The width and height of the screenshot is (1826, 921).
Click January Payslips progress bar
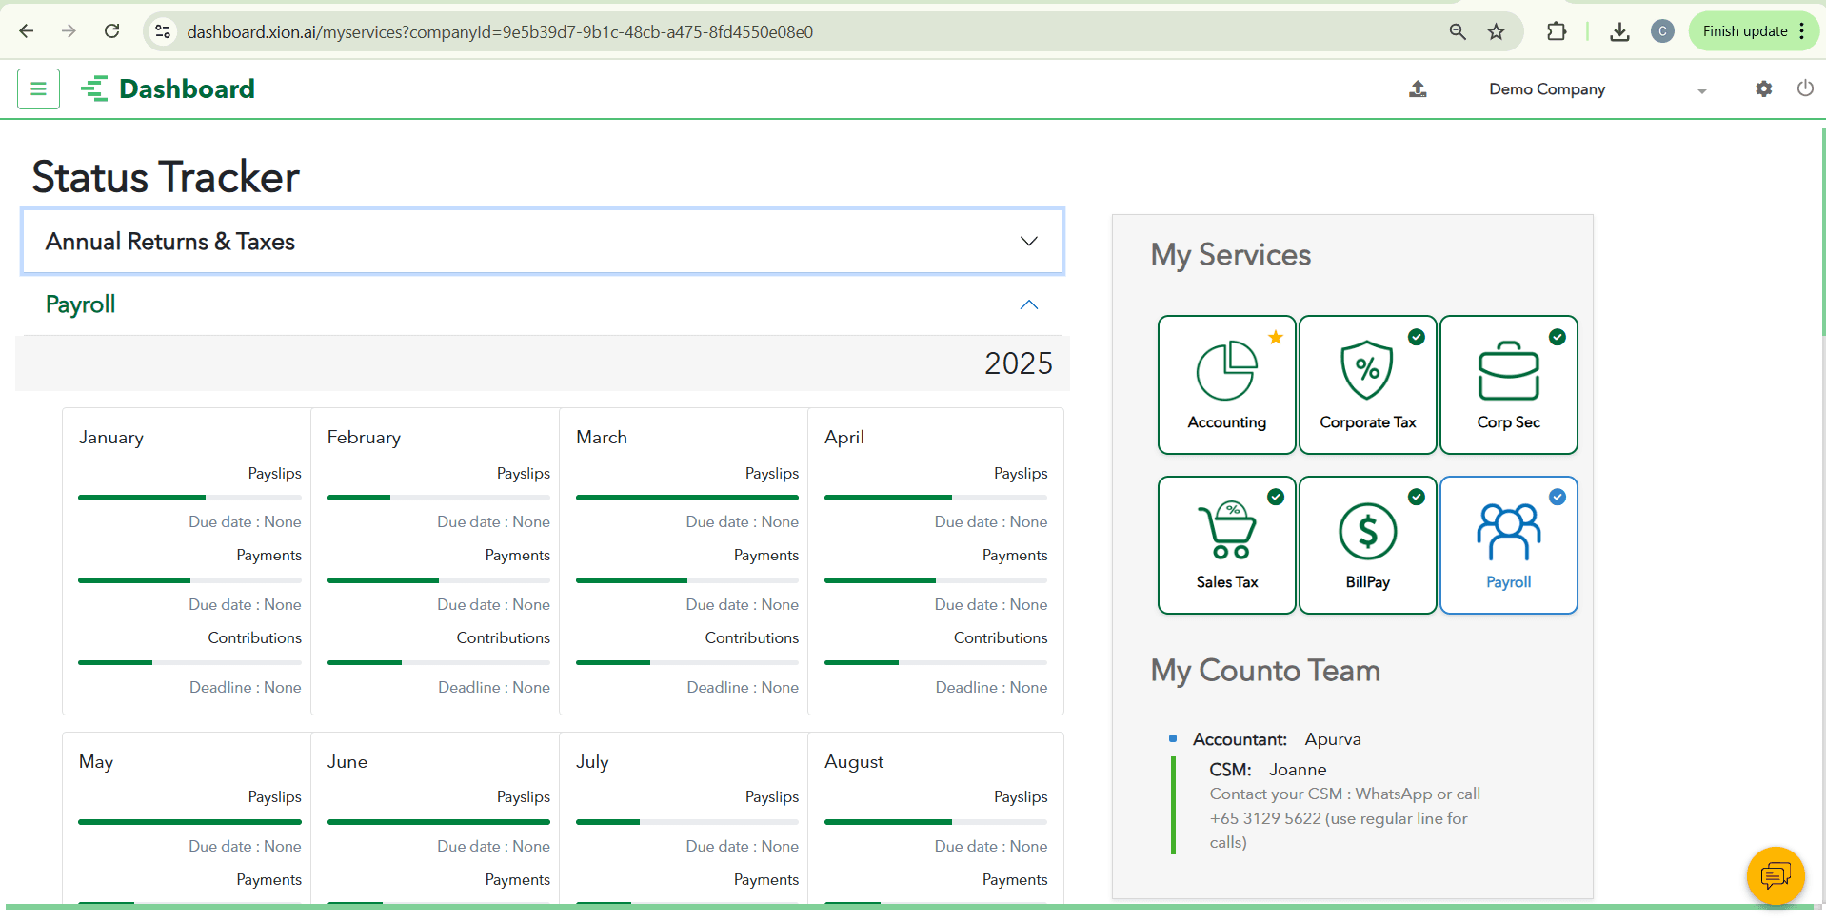pyautogui.click(x=189, y=498)
